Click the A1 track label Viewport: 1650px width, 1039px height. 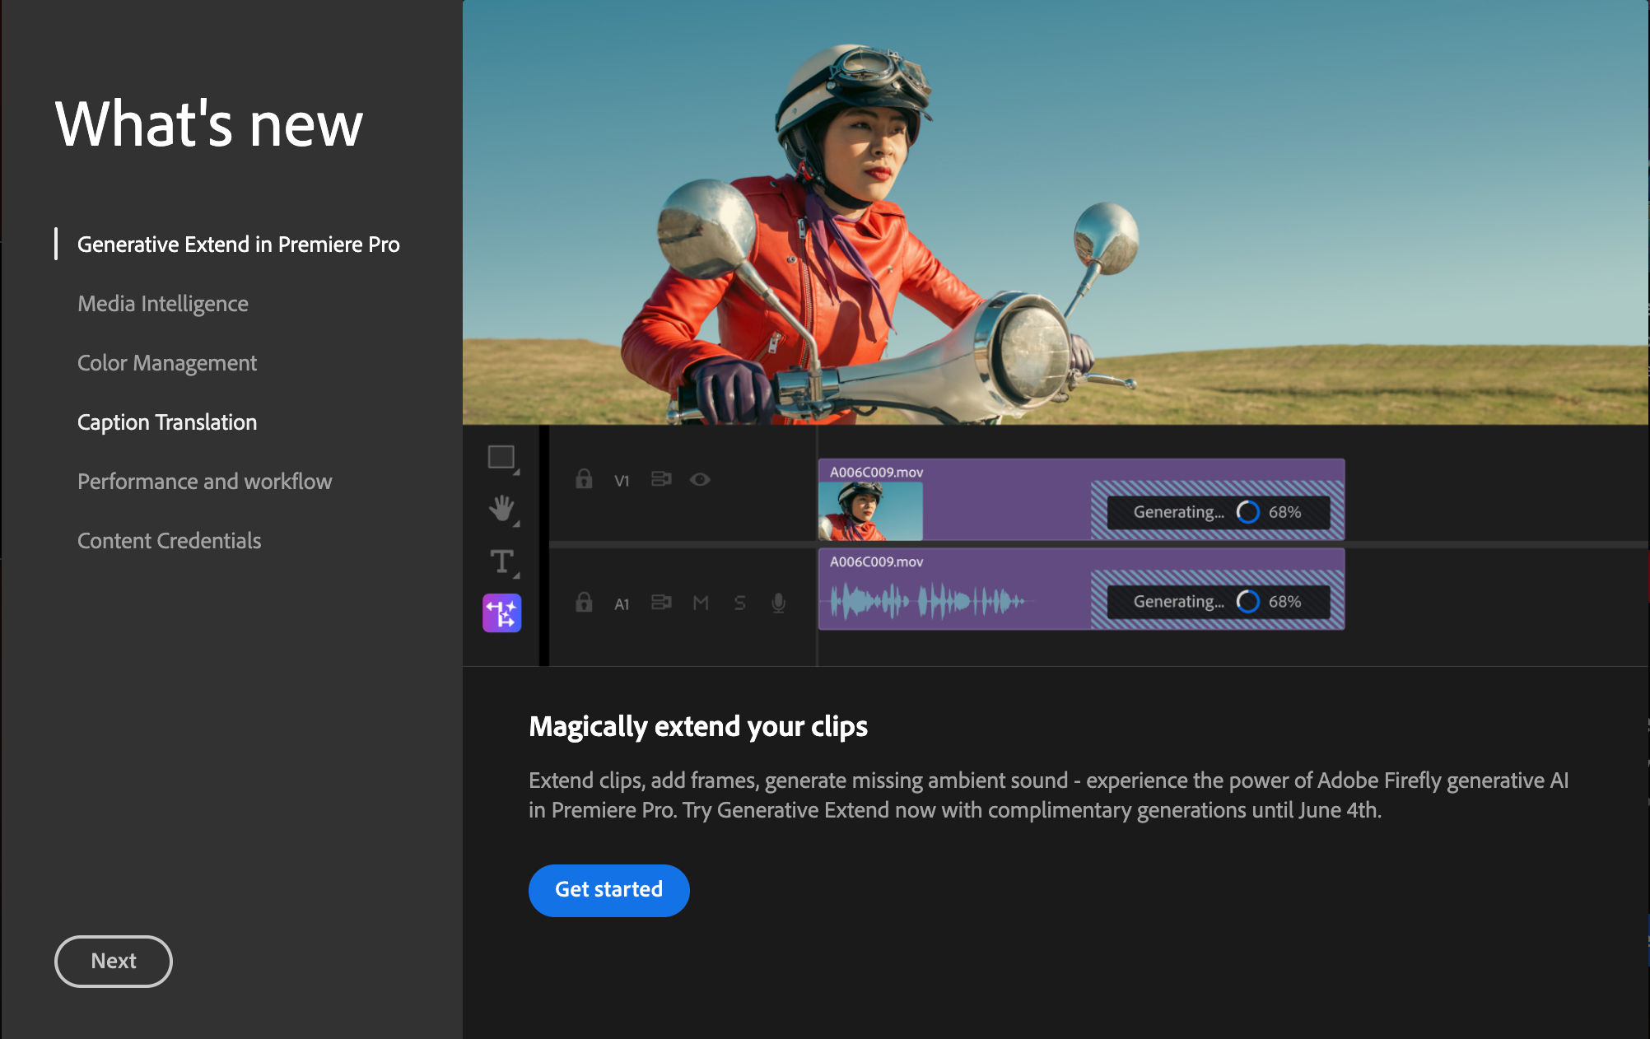[622, 604]
